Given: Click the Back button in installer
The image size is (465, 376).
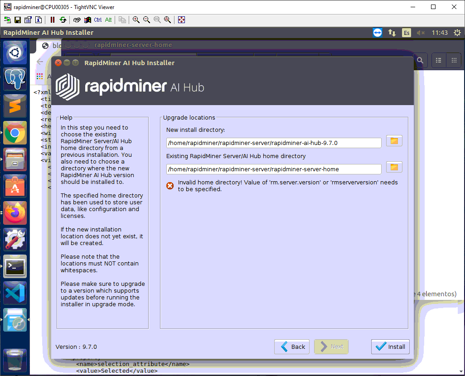Looking at the screenshot, I should click(x=292, y=347).
